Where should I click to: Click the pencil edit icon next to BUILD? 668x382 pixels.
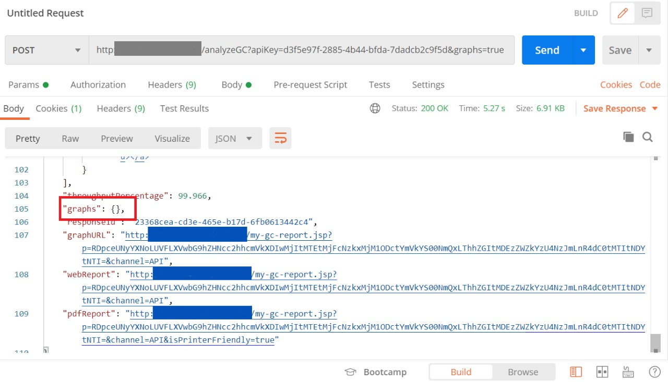pos(622,14)
